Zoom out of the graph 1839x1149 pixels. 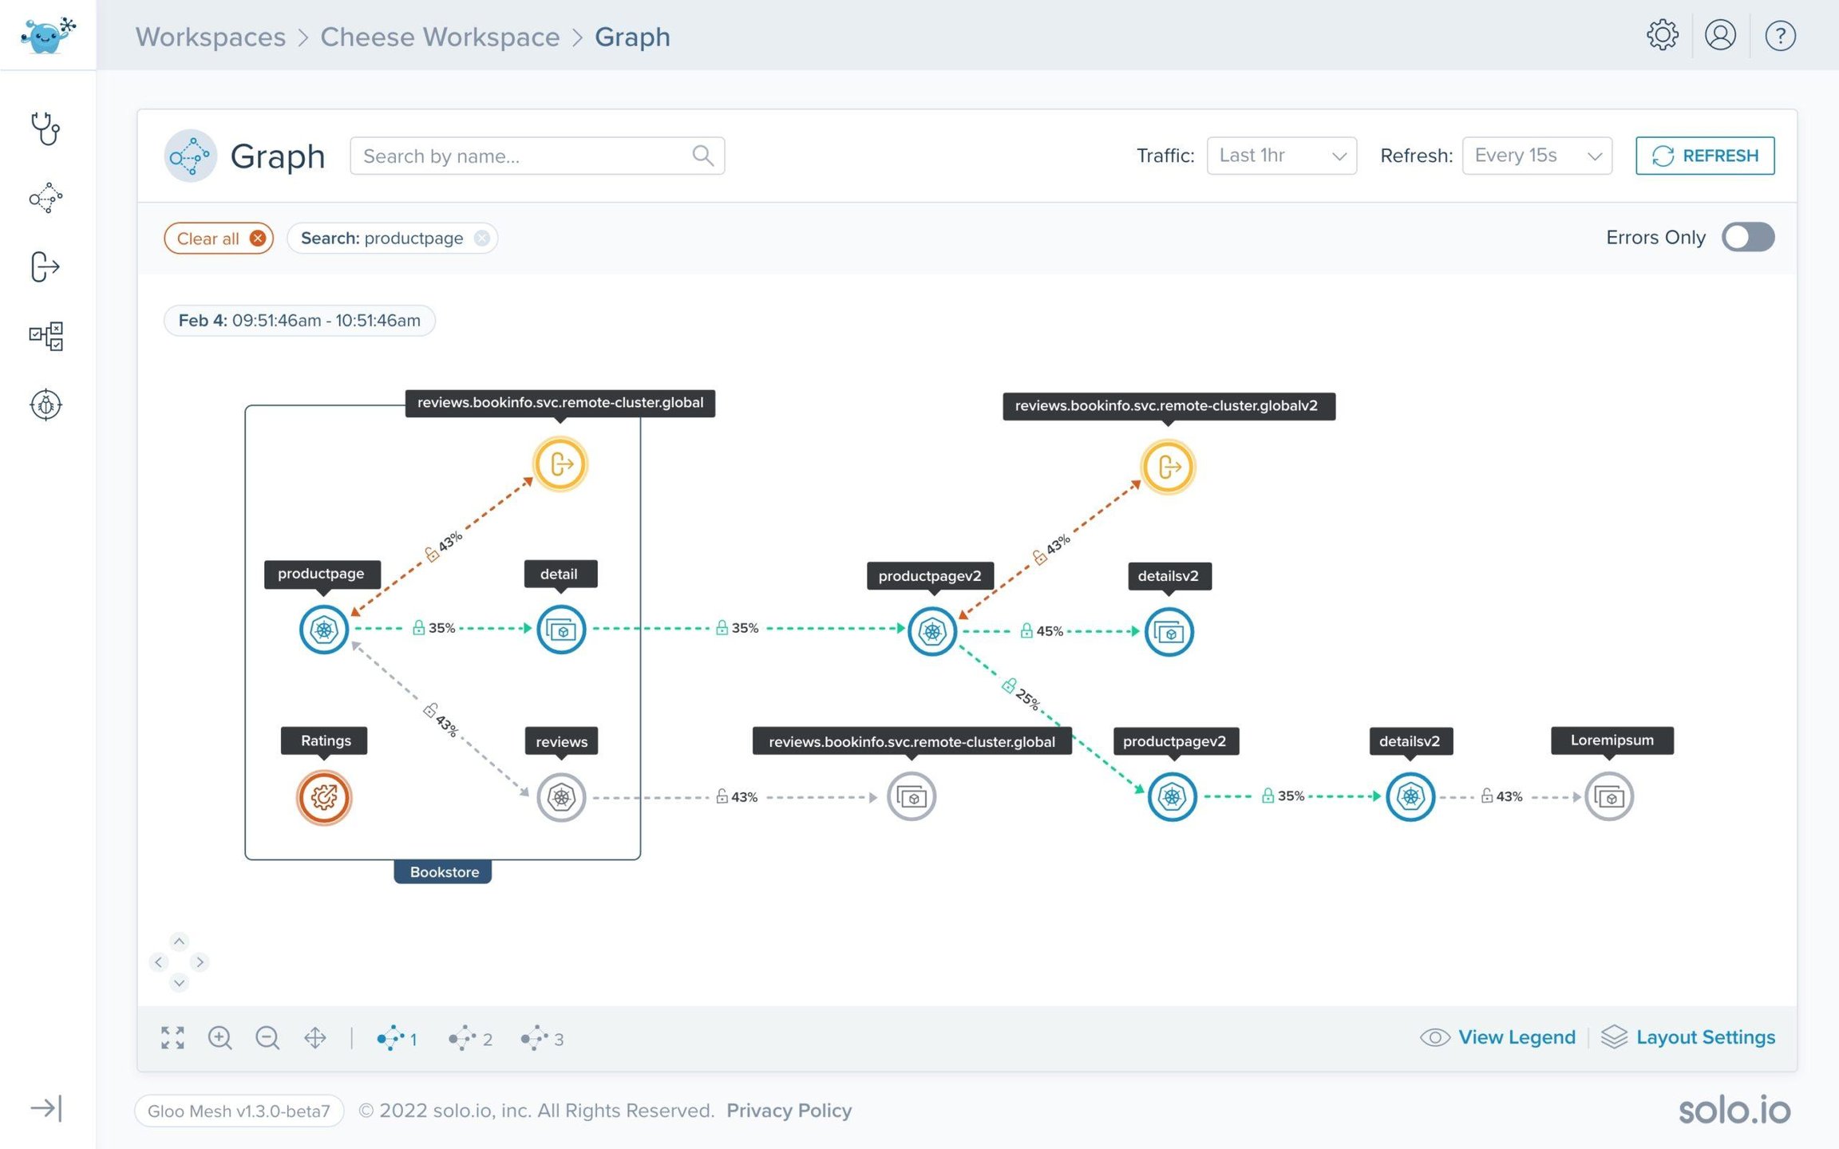267,1037
